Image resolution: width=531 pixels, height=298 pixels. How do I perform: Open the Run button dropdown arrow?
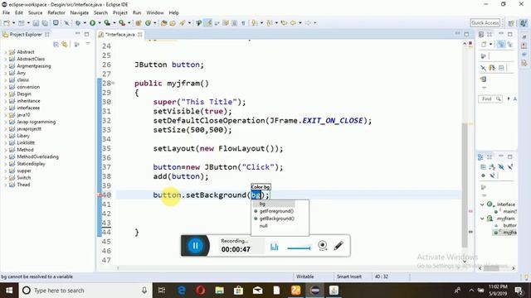point(100,23)
